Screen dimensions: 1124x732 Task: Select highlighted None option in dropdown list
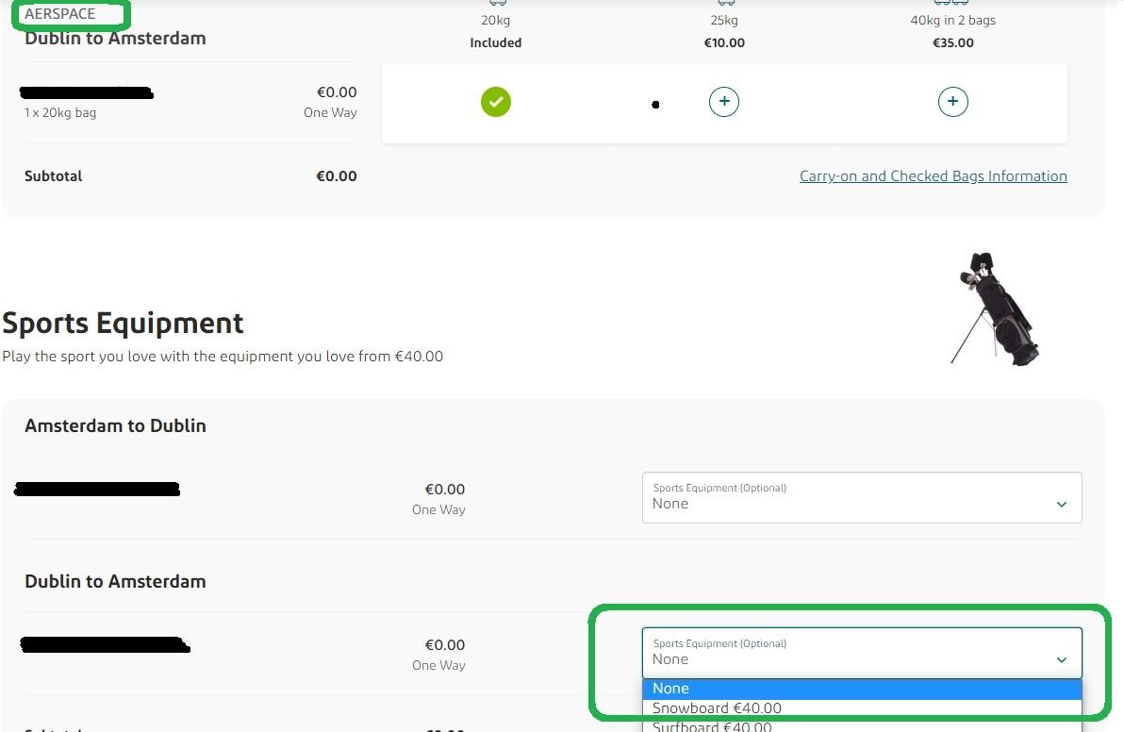[x=861, y=689]
